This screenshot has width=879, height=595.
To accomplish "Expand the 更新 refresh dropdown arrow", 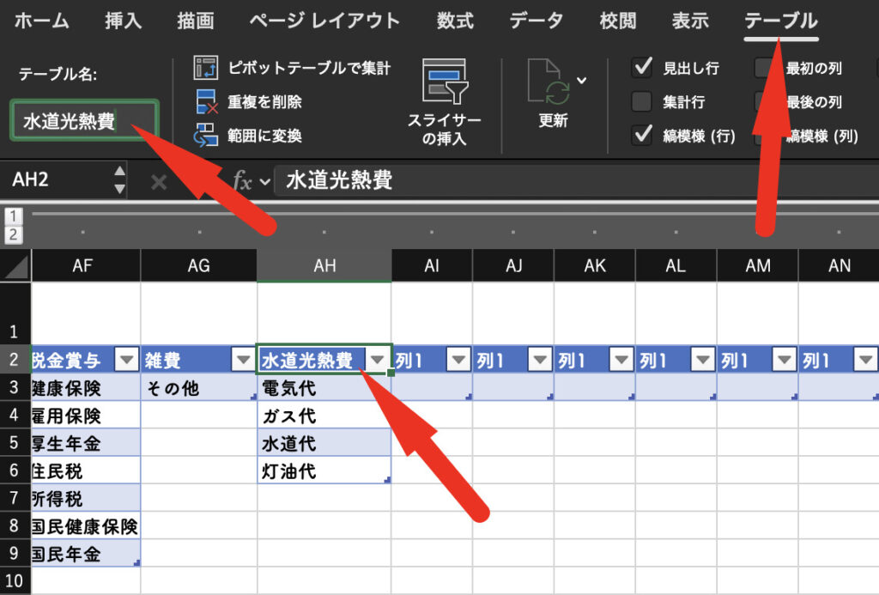I will [x=582, y=81].
